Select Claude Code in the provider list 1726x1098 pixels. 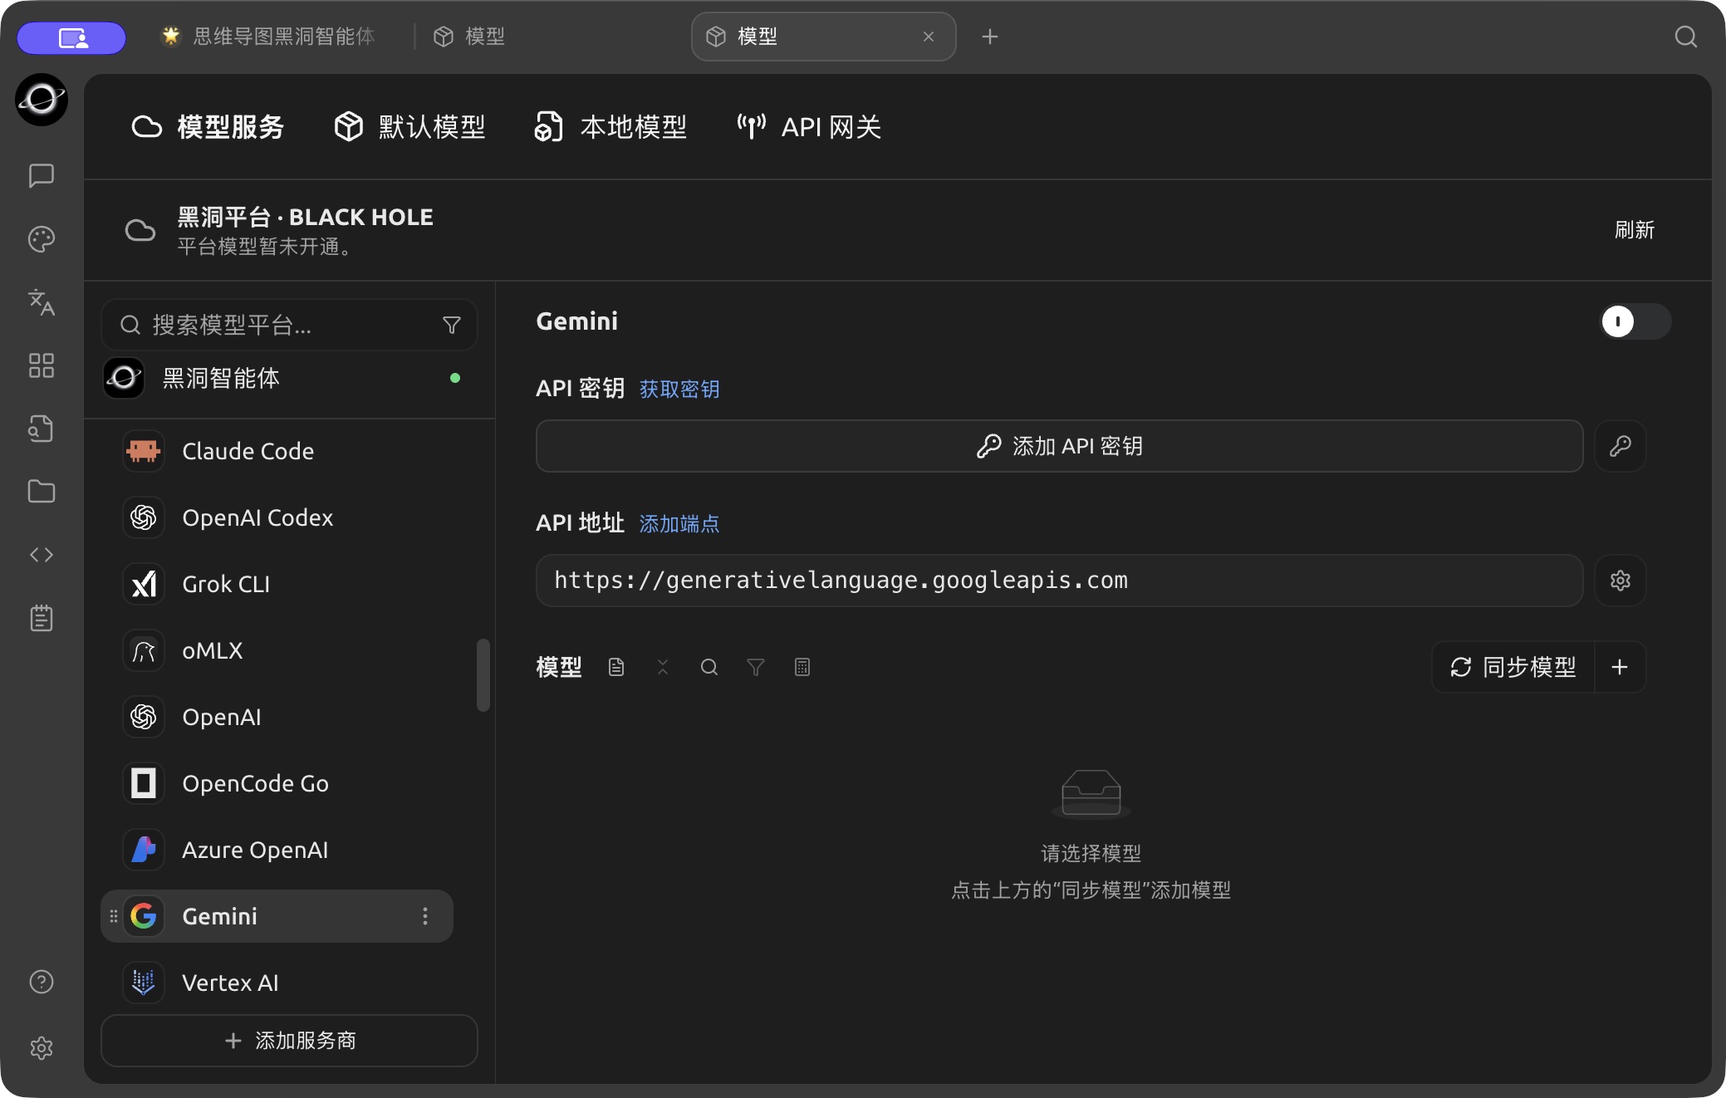coord(277,451)
